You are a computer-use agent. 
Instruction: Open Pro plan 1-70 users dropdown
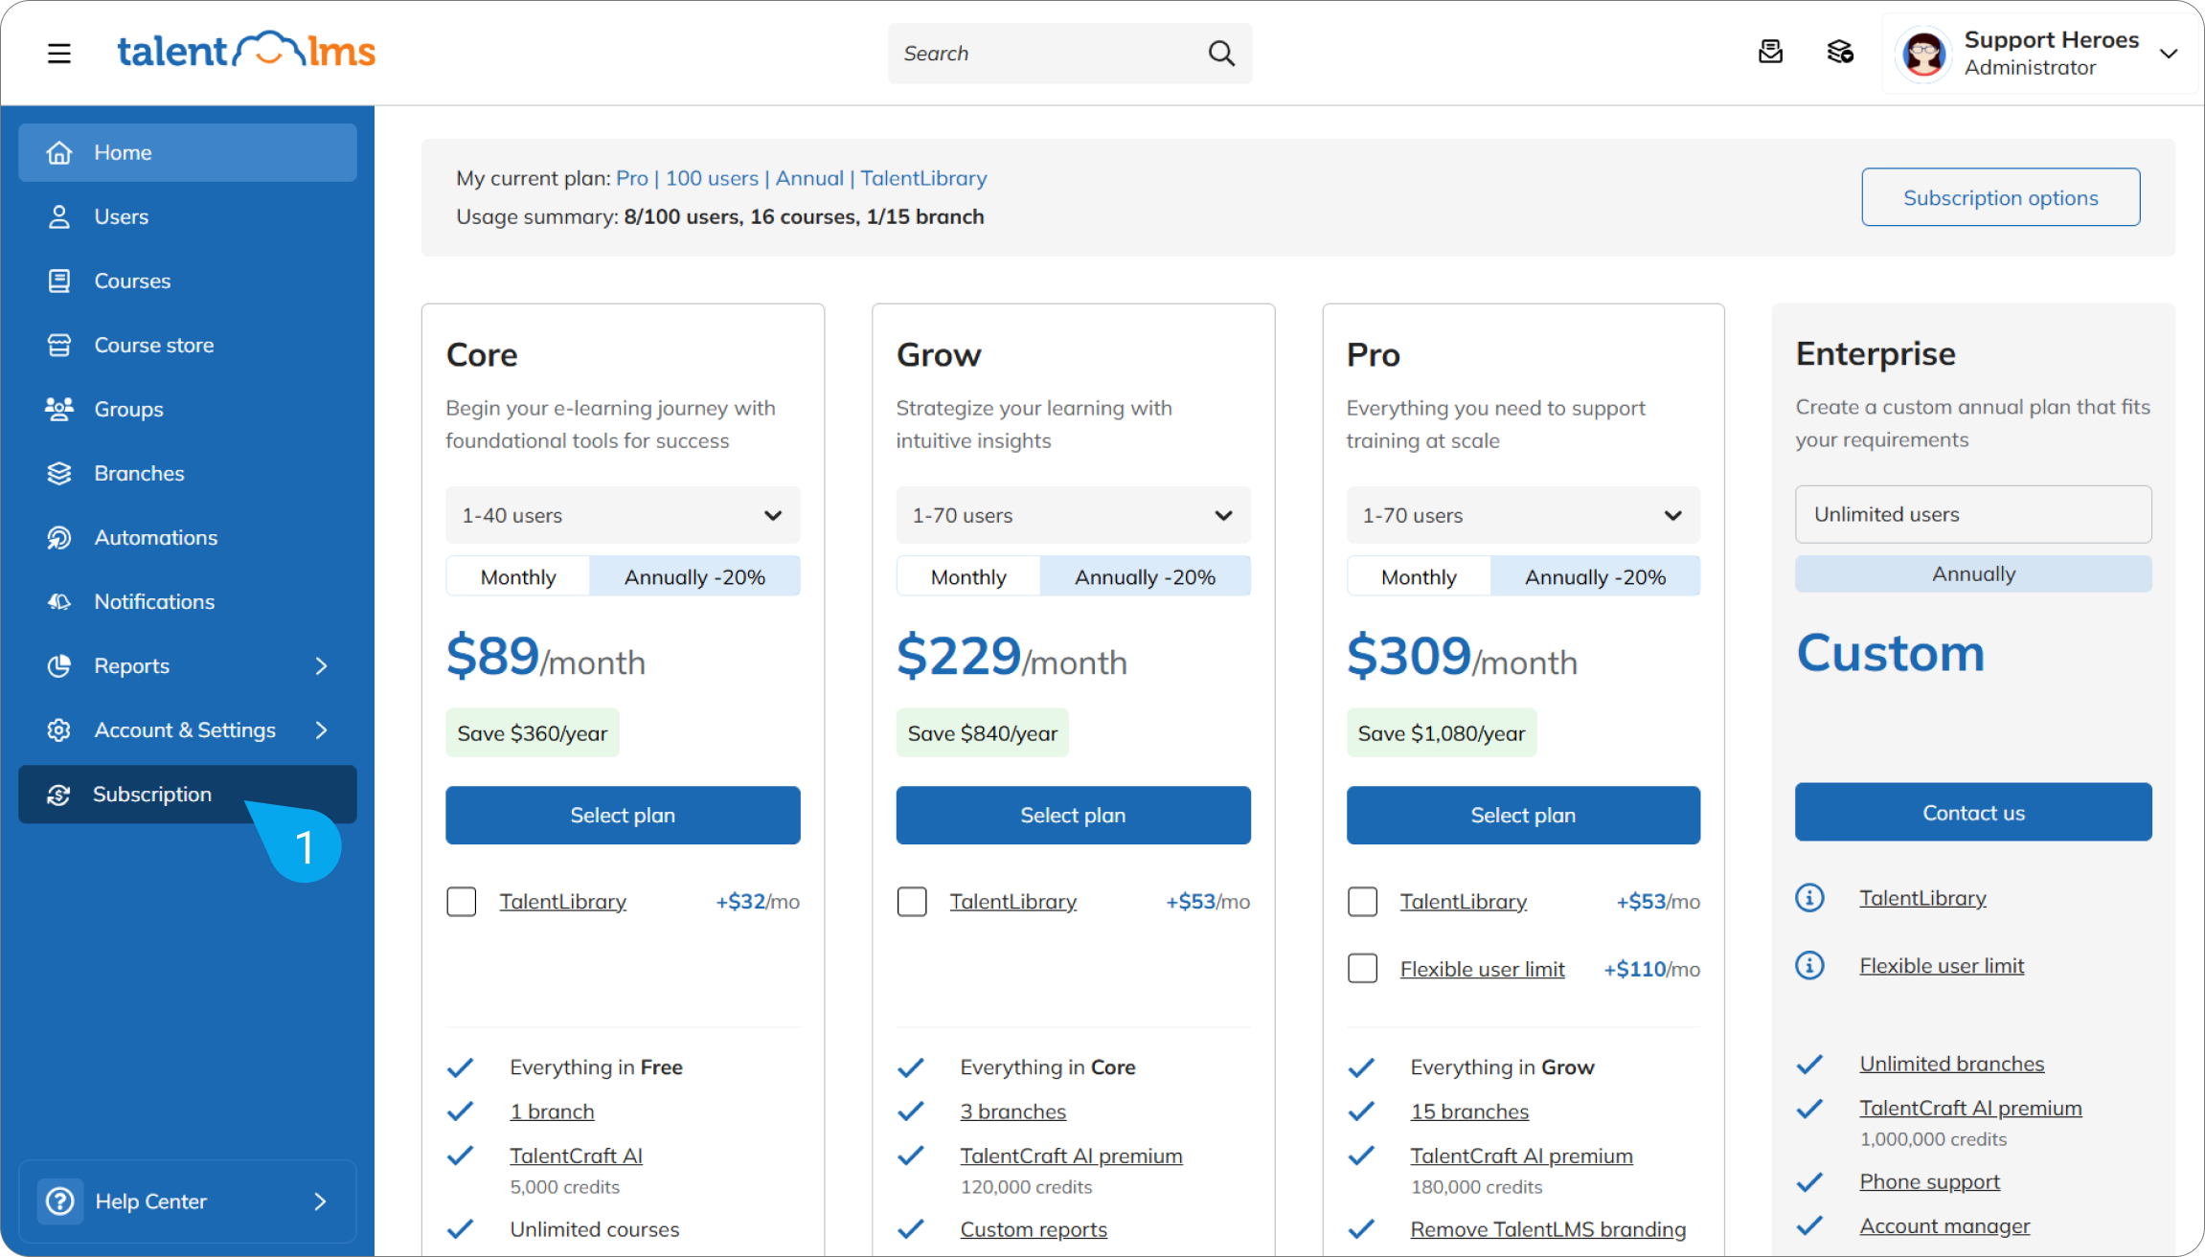(1523, 515)
